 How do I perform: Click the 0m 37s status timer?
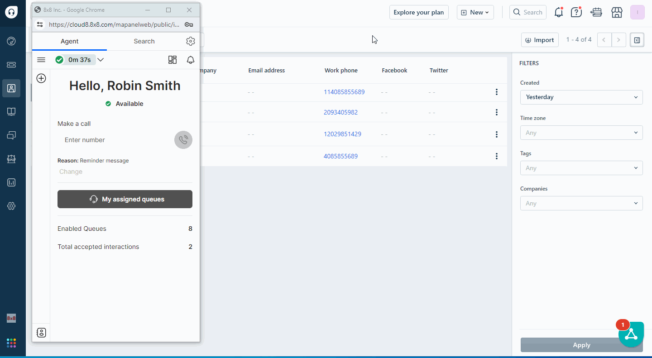point(80,60)
